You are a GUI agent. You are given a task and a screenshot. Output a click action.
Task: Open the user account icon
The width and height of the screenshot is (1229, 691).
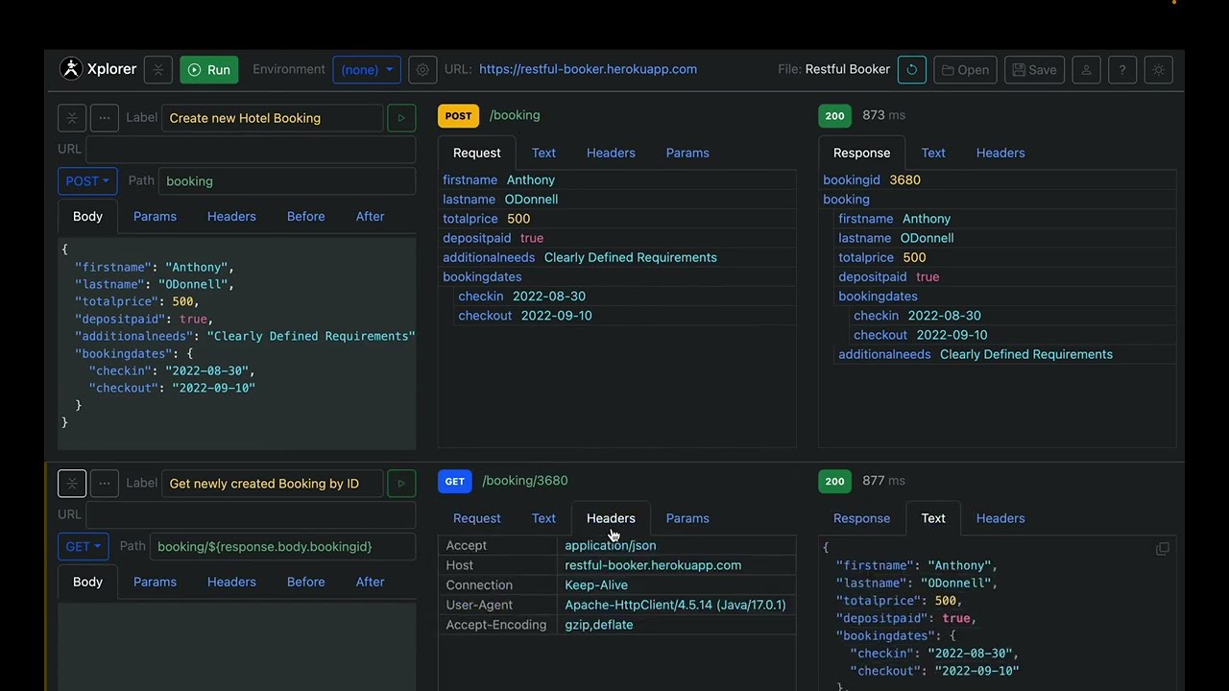click(x=1086, y=69)
